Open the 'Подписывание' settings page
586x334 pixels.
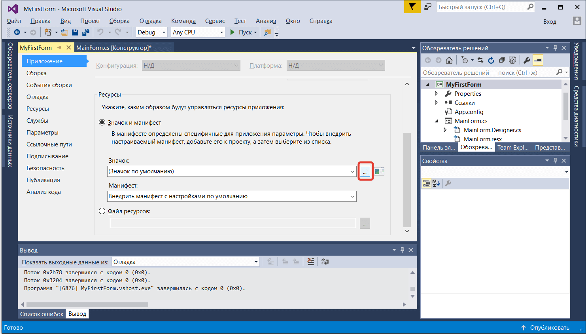click(47, 156)
